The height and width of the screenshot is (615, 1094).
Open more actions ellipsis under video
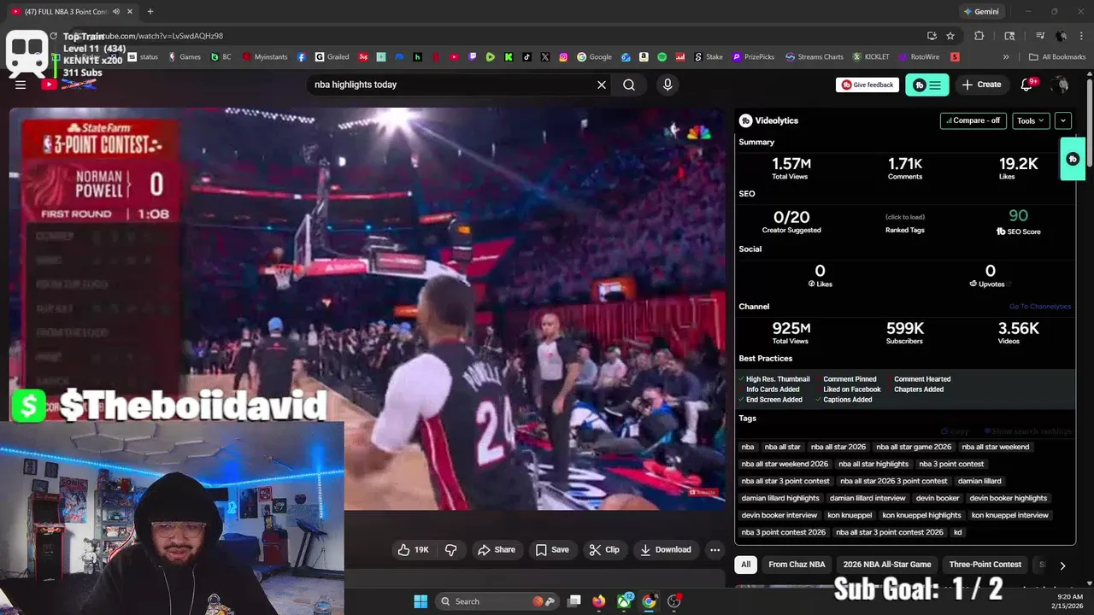(x=715, y=550)
